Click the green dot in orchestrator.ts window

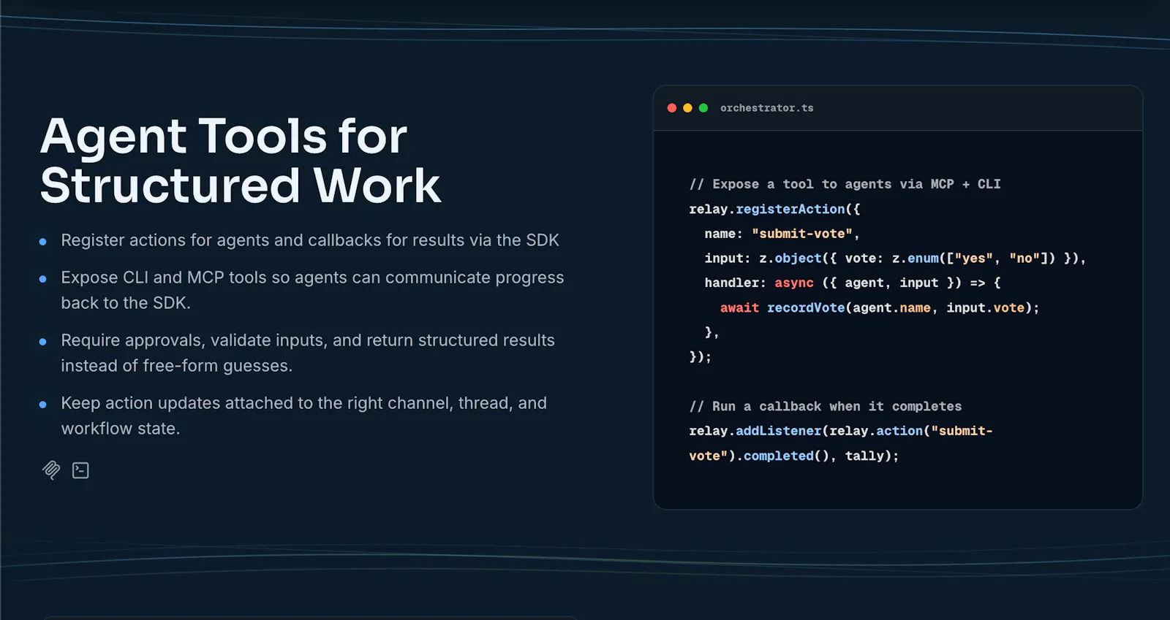pyautogui.click(x=703, y=108)
